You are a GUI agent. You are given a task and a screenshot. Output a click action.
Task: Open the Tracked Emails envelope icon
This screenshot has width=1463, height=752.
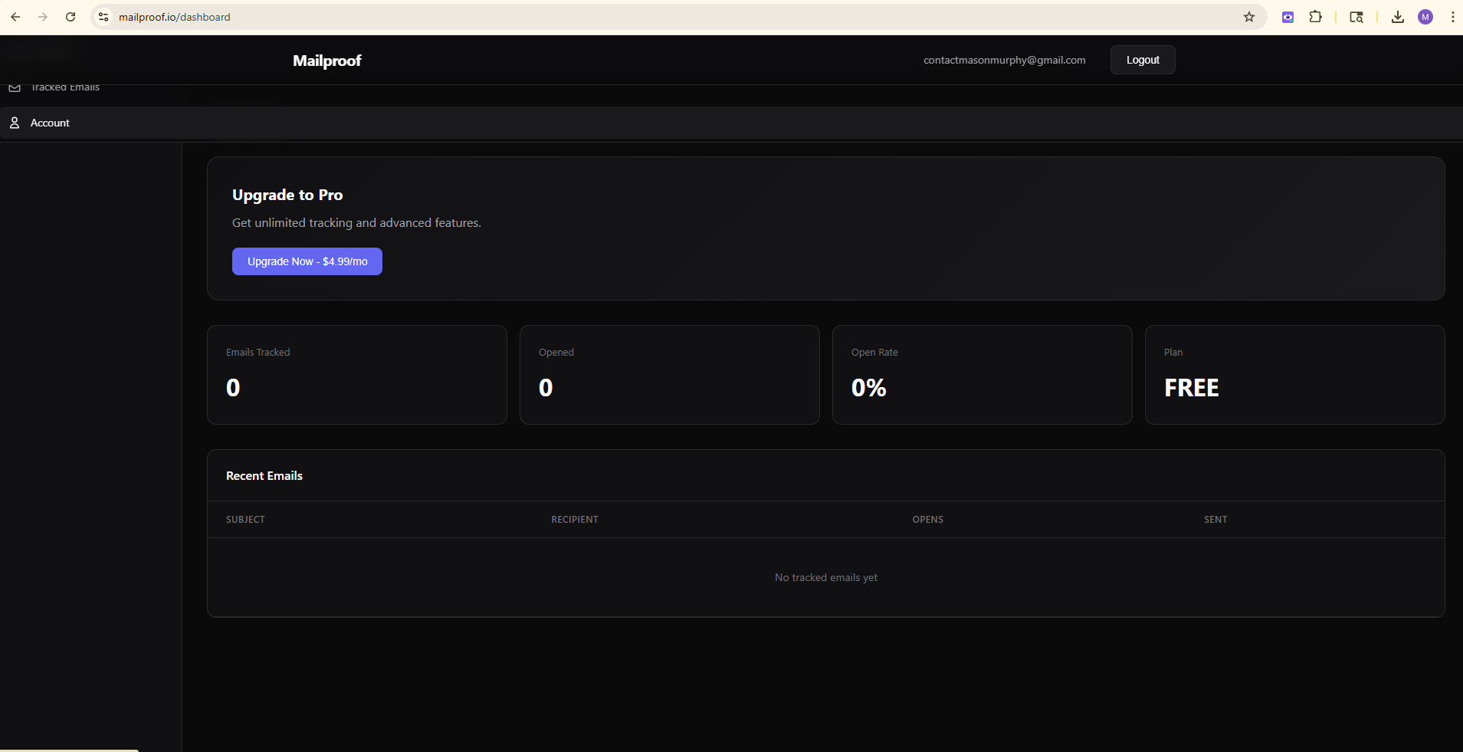(14, 87)
